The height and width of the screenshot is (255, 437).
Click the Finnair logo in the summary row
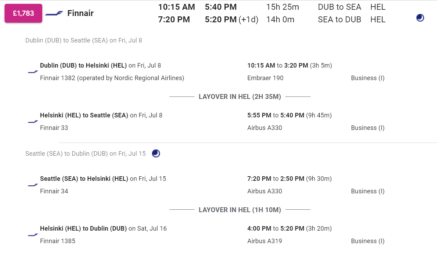[54, 14]
